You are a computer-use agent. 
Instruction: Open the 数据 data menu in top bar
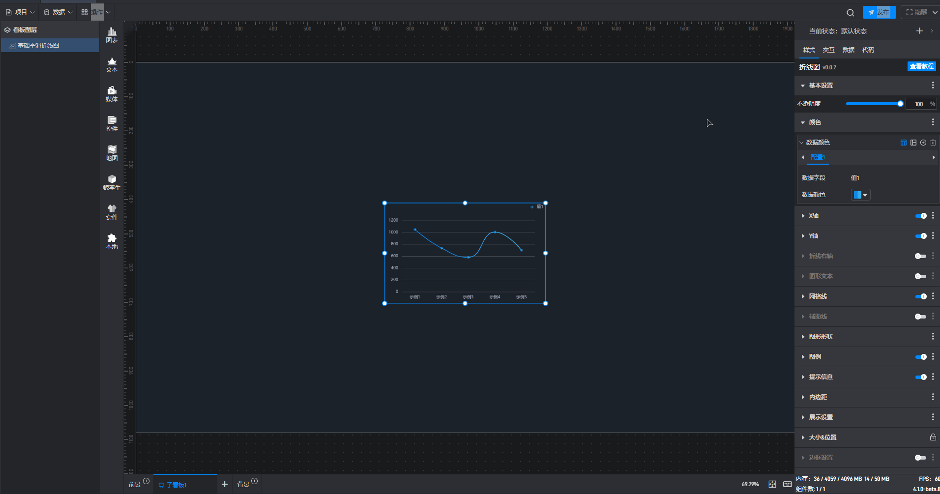[58, 12]
